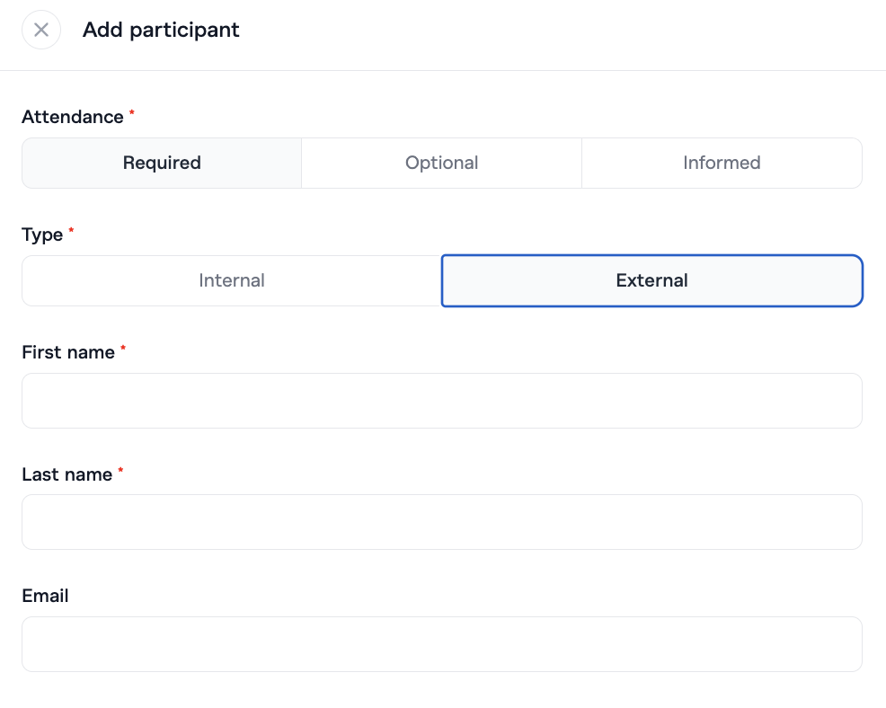Screen dimensions: 886x708
Task: Click the red asterisk after First name
Action: pyautogui.click(x=123, y=349)
